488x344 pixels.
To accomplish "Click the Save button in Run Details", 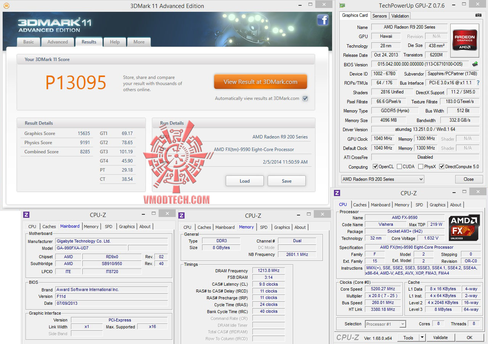I will point(286,181).
